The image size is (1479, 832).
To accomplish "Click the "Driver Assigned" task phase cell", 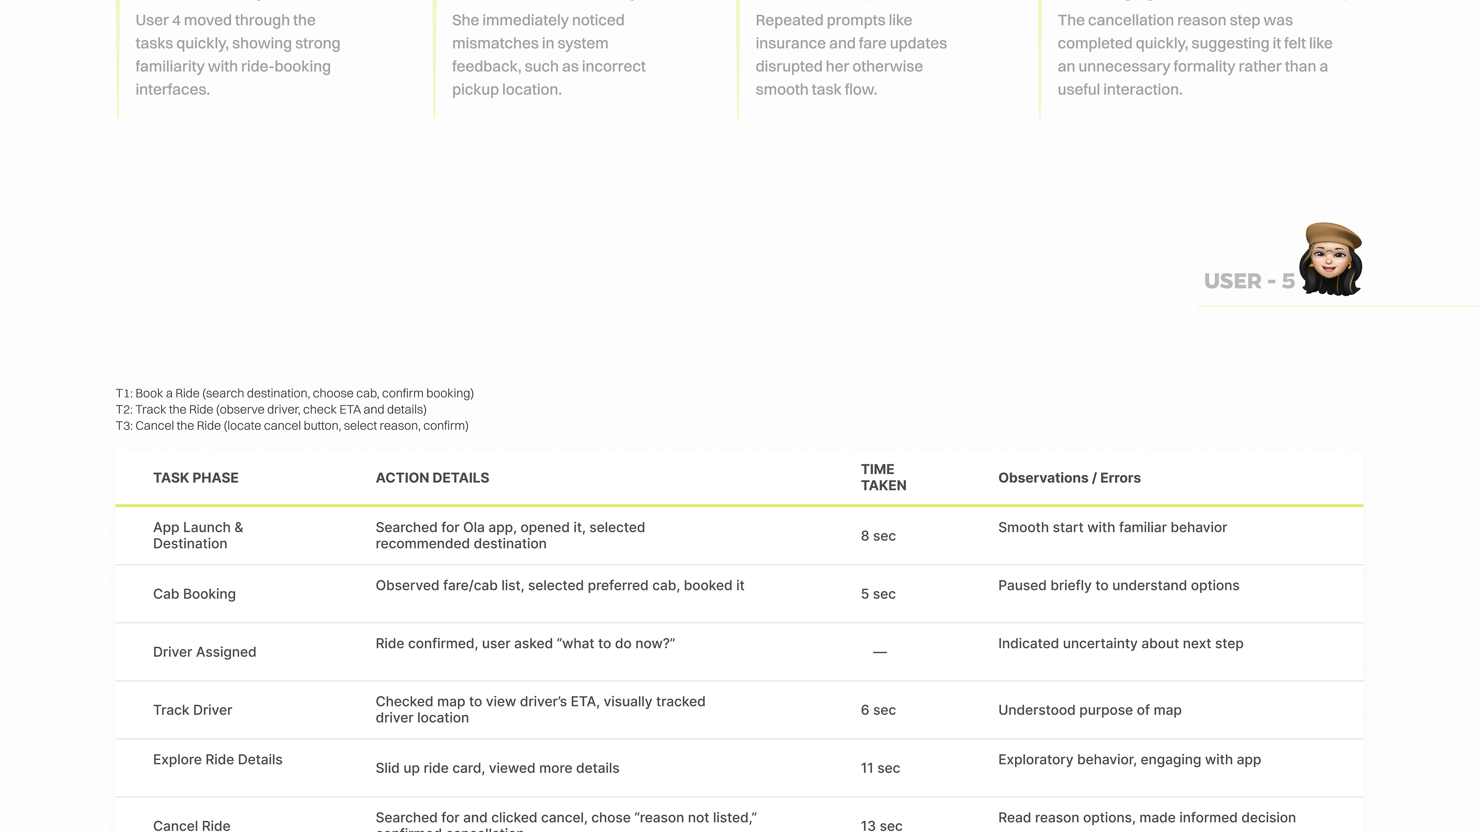I will click(x=205, y=652).
